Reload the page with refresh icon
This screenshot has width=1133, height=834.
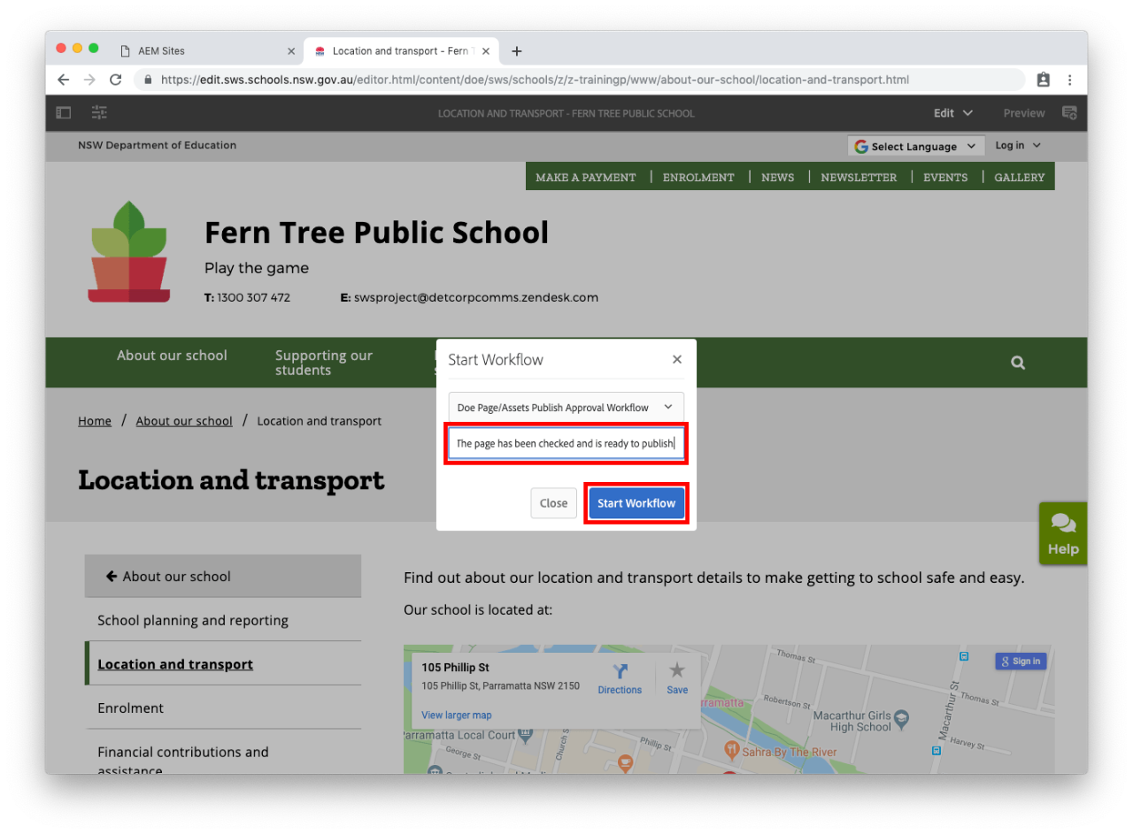coord(115,80)
